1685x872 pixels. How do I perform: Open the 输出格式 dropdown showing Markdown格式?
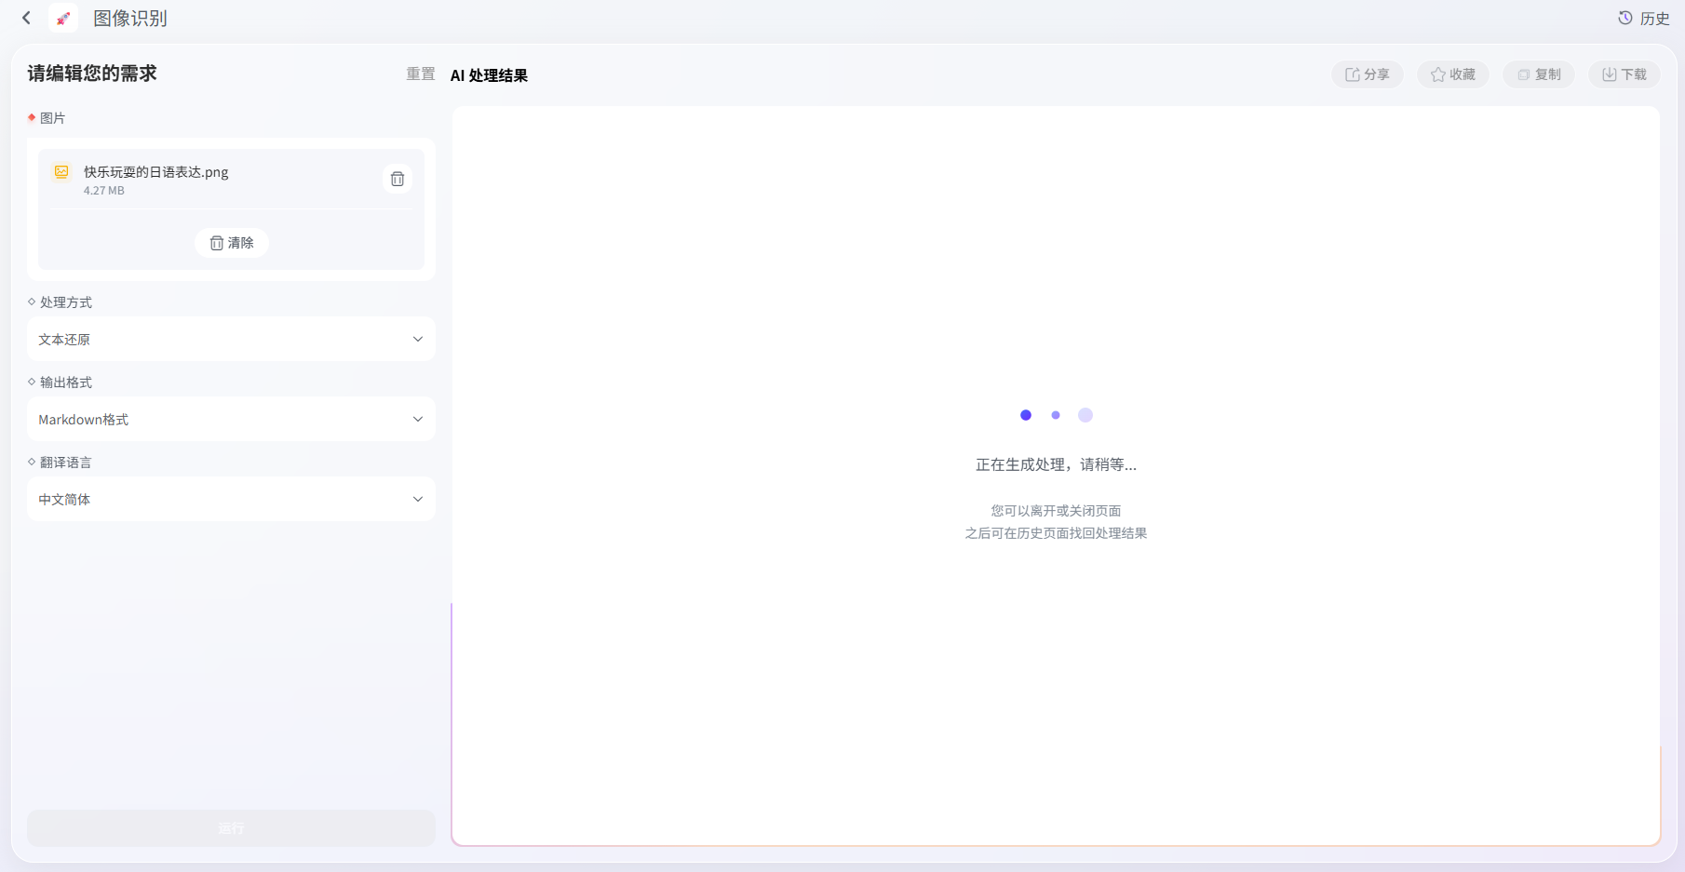coord(231,420)
